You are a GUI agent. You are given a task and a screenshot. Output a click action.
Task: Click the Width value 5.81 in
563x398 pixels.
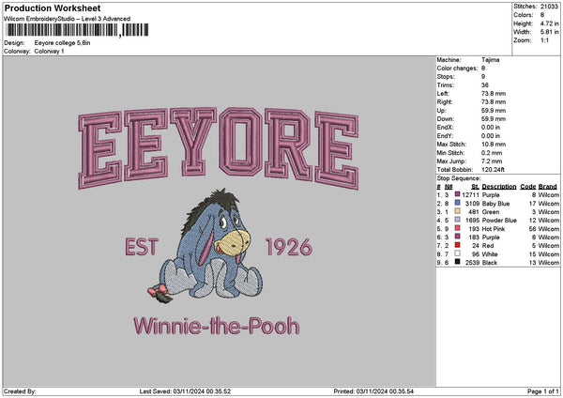click(x=549, y=32)
